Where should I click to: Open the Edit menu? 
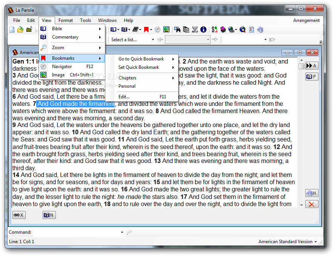coord(31,20)
